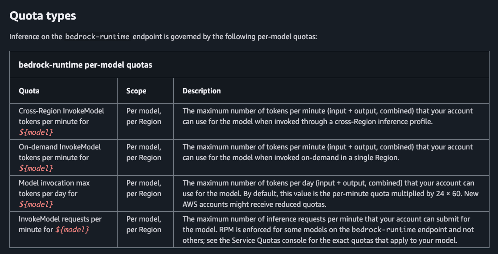
Task: Click the Description column header
Action: 202,91
